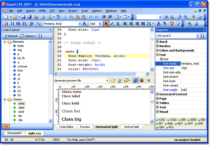Click the CSS button at bottom left
210x145 pixels.
coord(6,127)
